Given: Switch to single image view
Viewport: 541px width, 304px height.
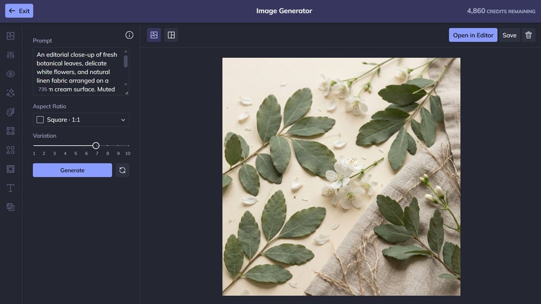Looking at the screenshot, I should click(154, 35).
